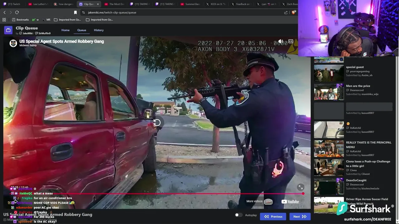
Task: Open the Home page link
Action: point(65,30)
